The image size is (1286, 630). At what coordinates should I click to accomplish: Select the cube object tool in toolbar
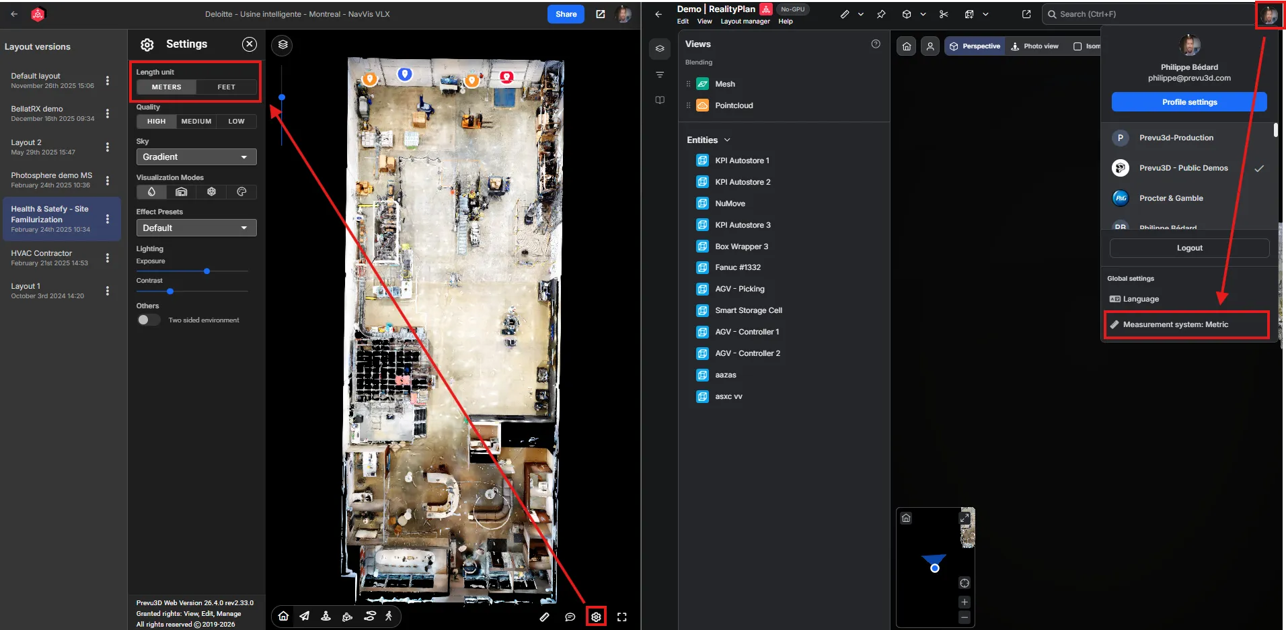coord(907,14)
